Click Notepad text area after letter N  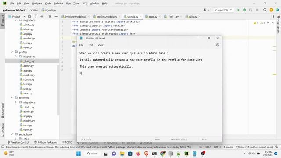82,73
